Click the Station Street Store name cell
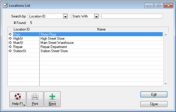 tap(101, 51)
